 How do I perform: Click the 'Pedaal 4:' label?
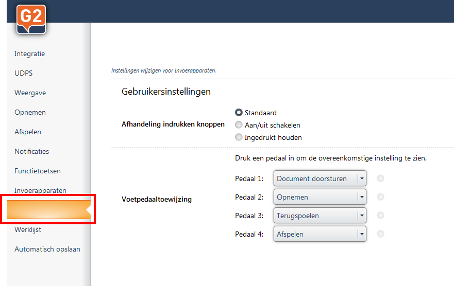[x=249, y=234]
